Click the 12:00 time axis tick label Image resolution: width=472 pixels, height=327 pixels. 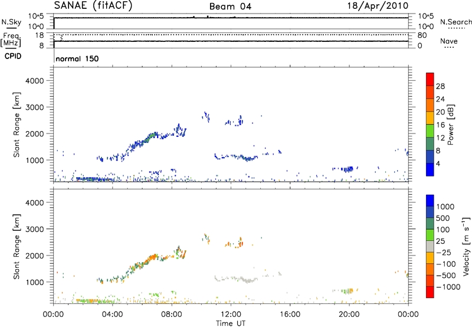click(231, 315)
